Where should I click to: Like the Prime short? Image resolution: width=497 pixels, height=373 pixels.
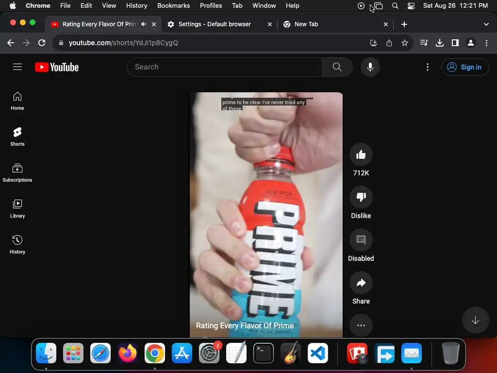(361, 155)
